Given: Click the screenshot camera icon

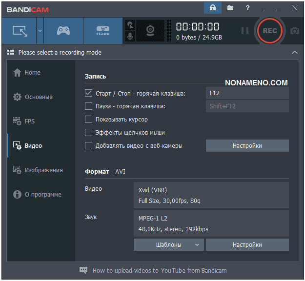Looking at the screenshot, I should (294, 31).
